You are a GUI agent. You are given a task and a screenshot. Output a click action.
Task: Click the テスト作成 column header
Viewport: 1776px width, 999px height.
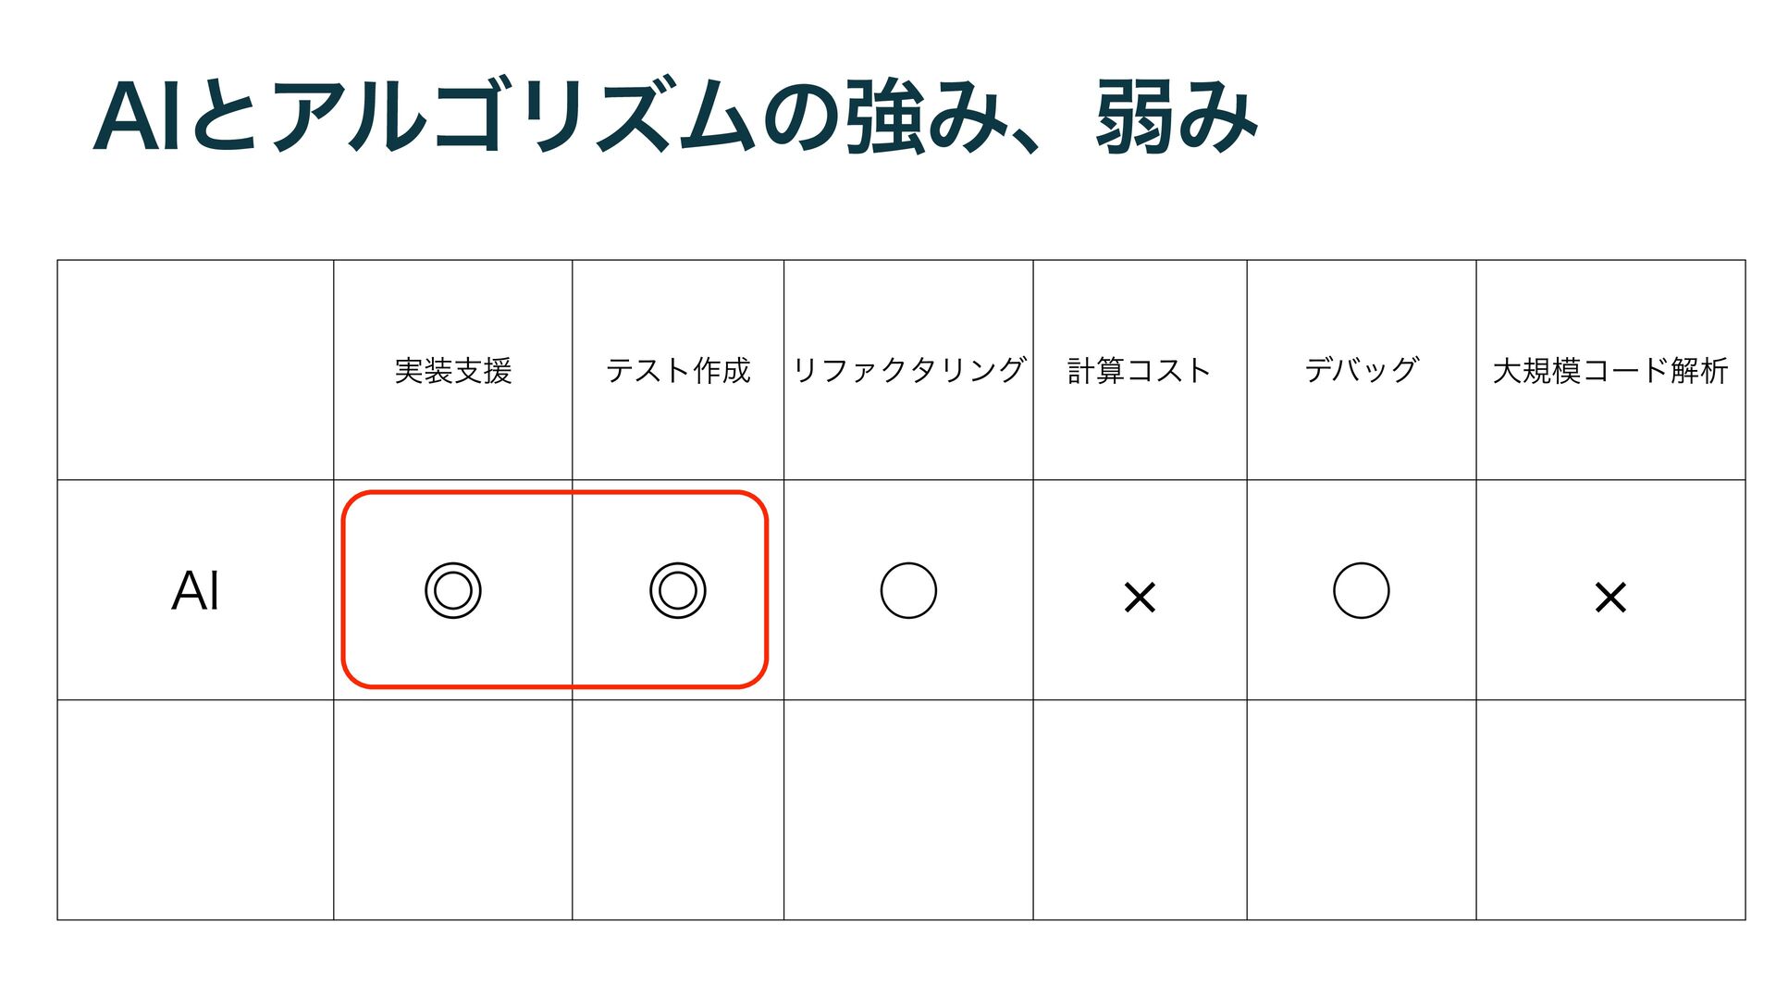coord(678,370)
